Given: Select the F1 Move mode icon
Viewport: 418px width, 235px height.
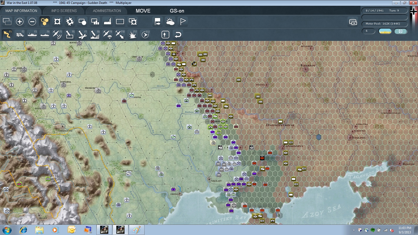Looking at the screenshot, I should click(x=7, y=34).
